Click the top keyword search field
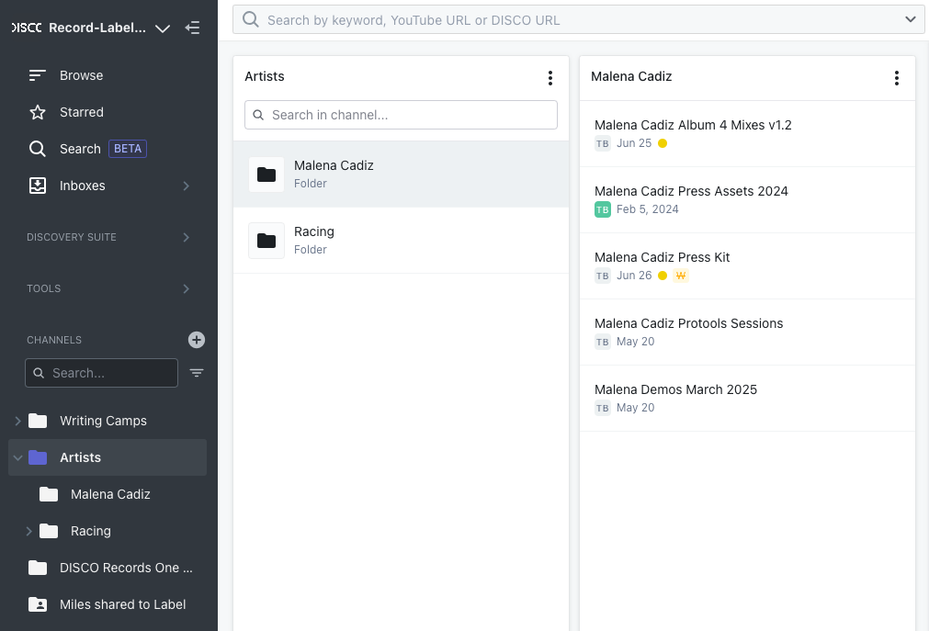 click(x=578, y=19)
